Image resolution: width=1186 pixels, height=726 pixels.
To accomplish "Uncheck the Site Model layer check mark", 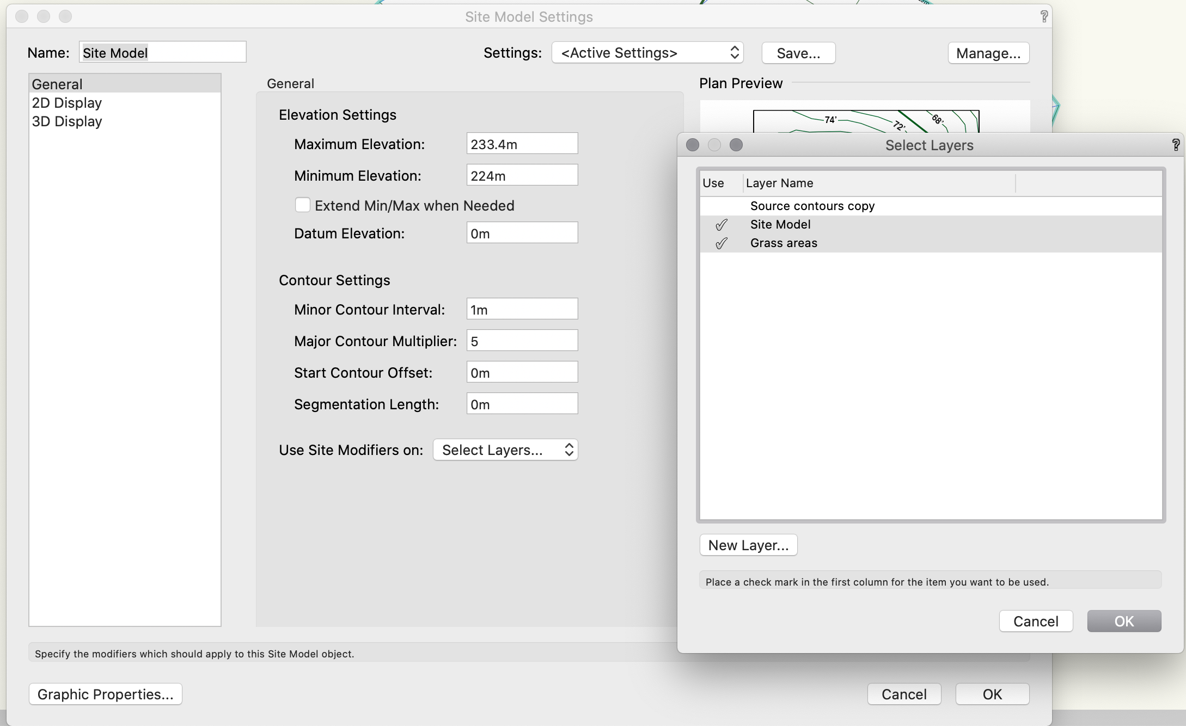I will [721, 225].
